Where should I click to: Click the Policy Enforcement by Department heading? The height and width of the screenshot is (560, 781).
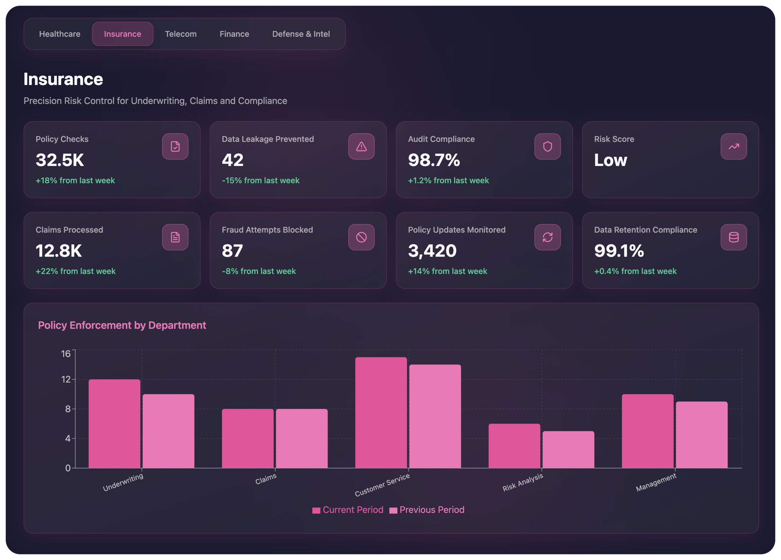click(x=122, y=325)
